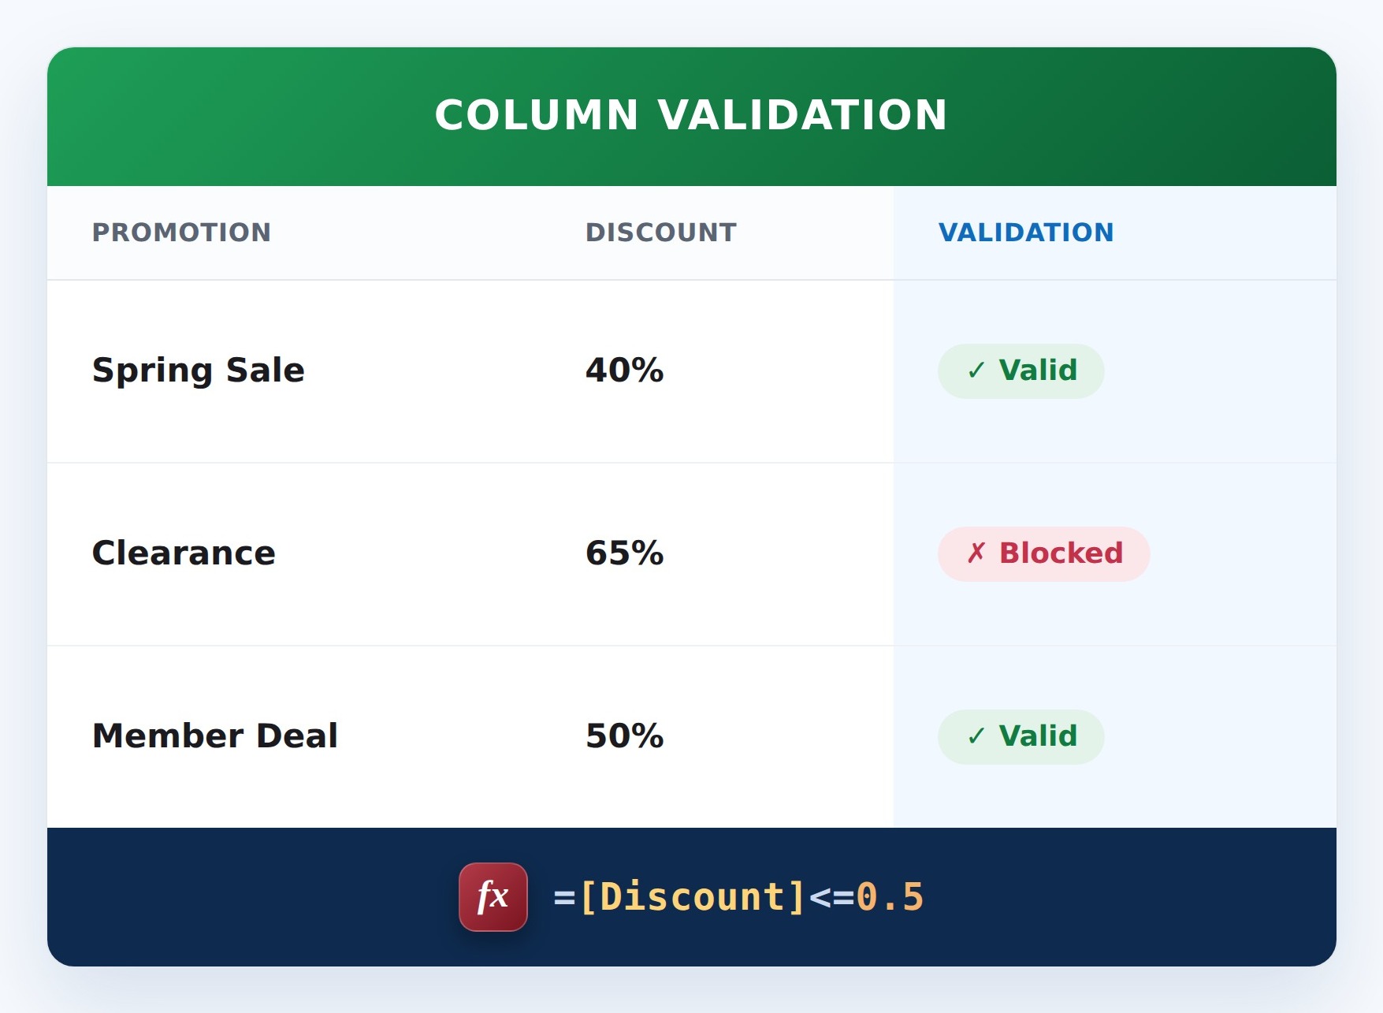Select the Valid badge for Member Deal
The width and height of the screenshot is (1383, 1013).
1021,737
